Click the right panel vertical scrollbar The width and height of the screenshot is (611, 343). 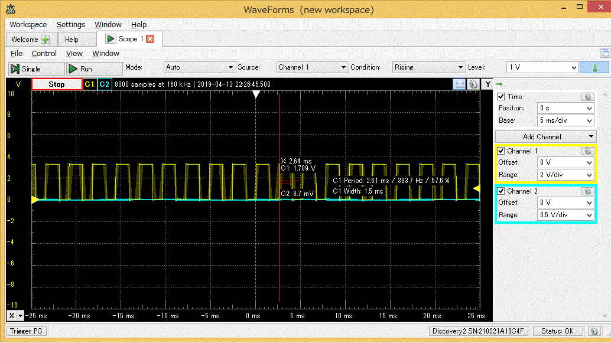point(604,205)
